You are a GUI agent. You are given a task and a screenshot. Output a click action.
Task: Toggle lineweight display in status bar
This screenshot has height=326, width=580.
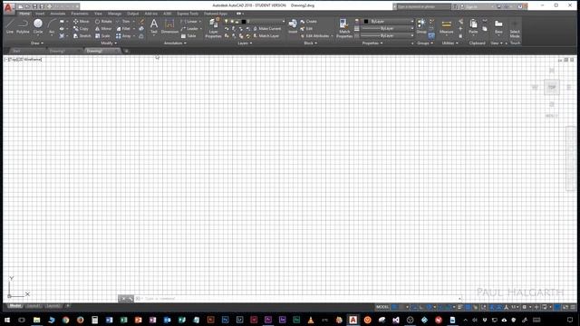tap(460, 307)
